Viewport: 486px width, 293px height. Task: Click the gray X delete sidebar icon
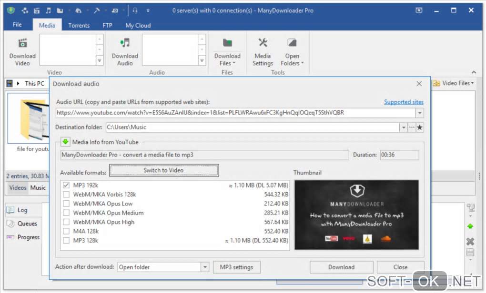[470, 242]
